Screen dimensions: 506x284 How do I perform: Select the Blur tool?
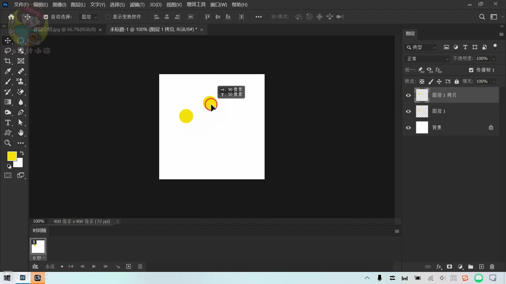pyautogui.click(x=21, y=102)
